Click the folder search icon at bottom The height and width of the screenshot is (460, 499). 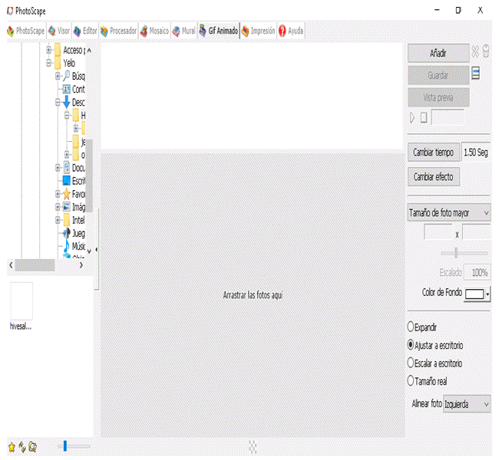click(32, 447)
